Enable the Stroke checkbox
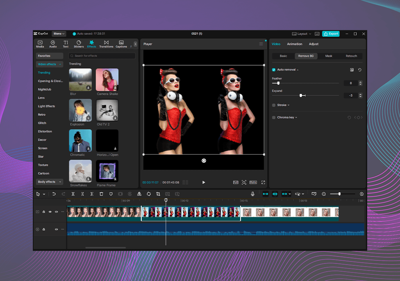Image resolution: width=400 pixels, height=281 pixels. 274,105
